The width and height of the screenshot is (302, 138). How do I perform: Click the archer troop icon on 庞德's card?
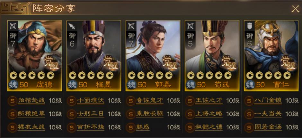13,26
